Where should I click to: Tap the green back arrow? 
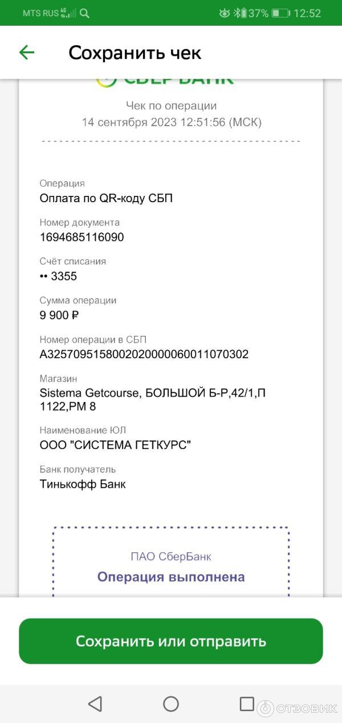27,53
